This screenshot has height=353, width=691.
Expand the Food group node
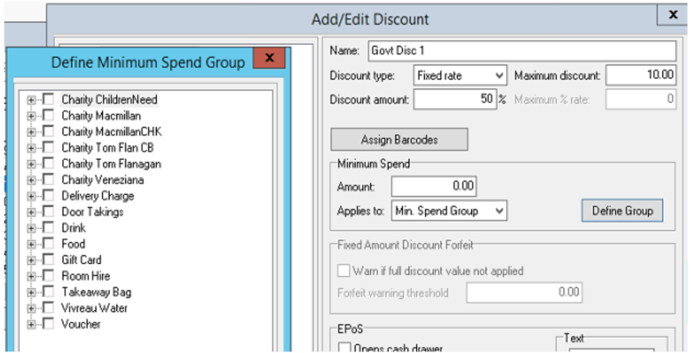pyautogui.click(x=31, y=244)
